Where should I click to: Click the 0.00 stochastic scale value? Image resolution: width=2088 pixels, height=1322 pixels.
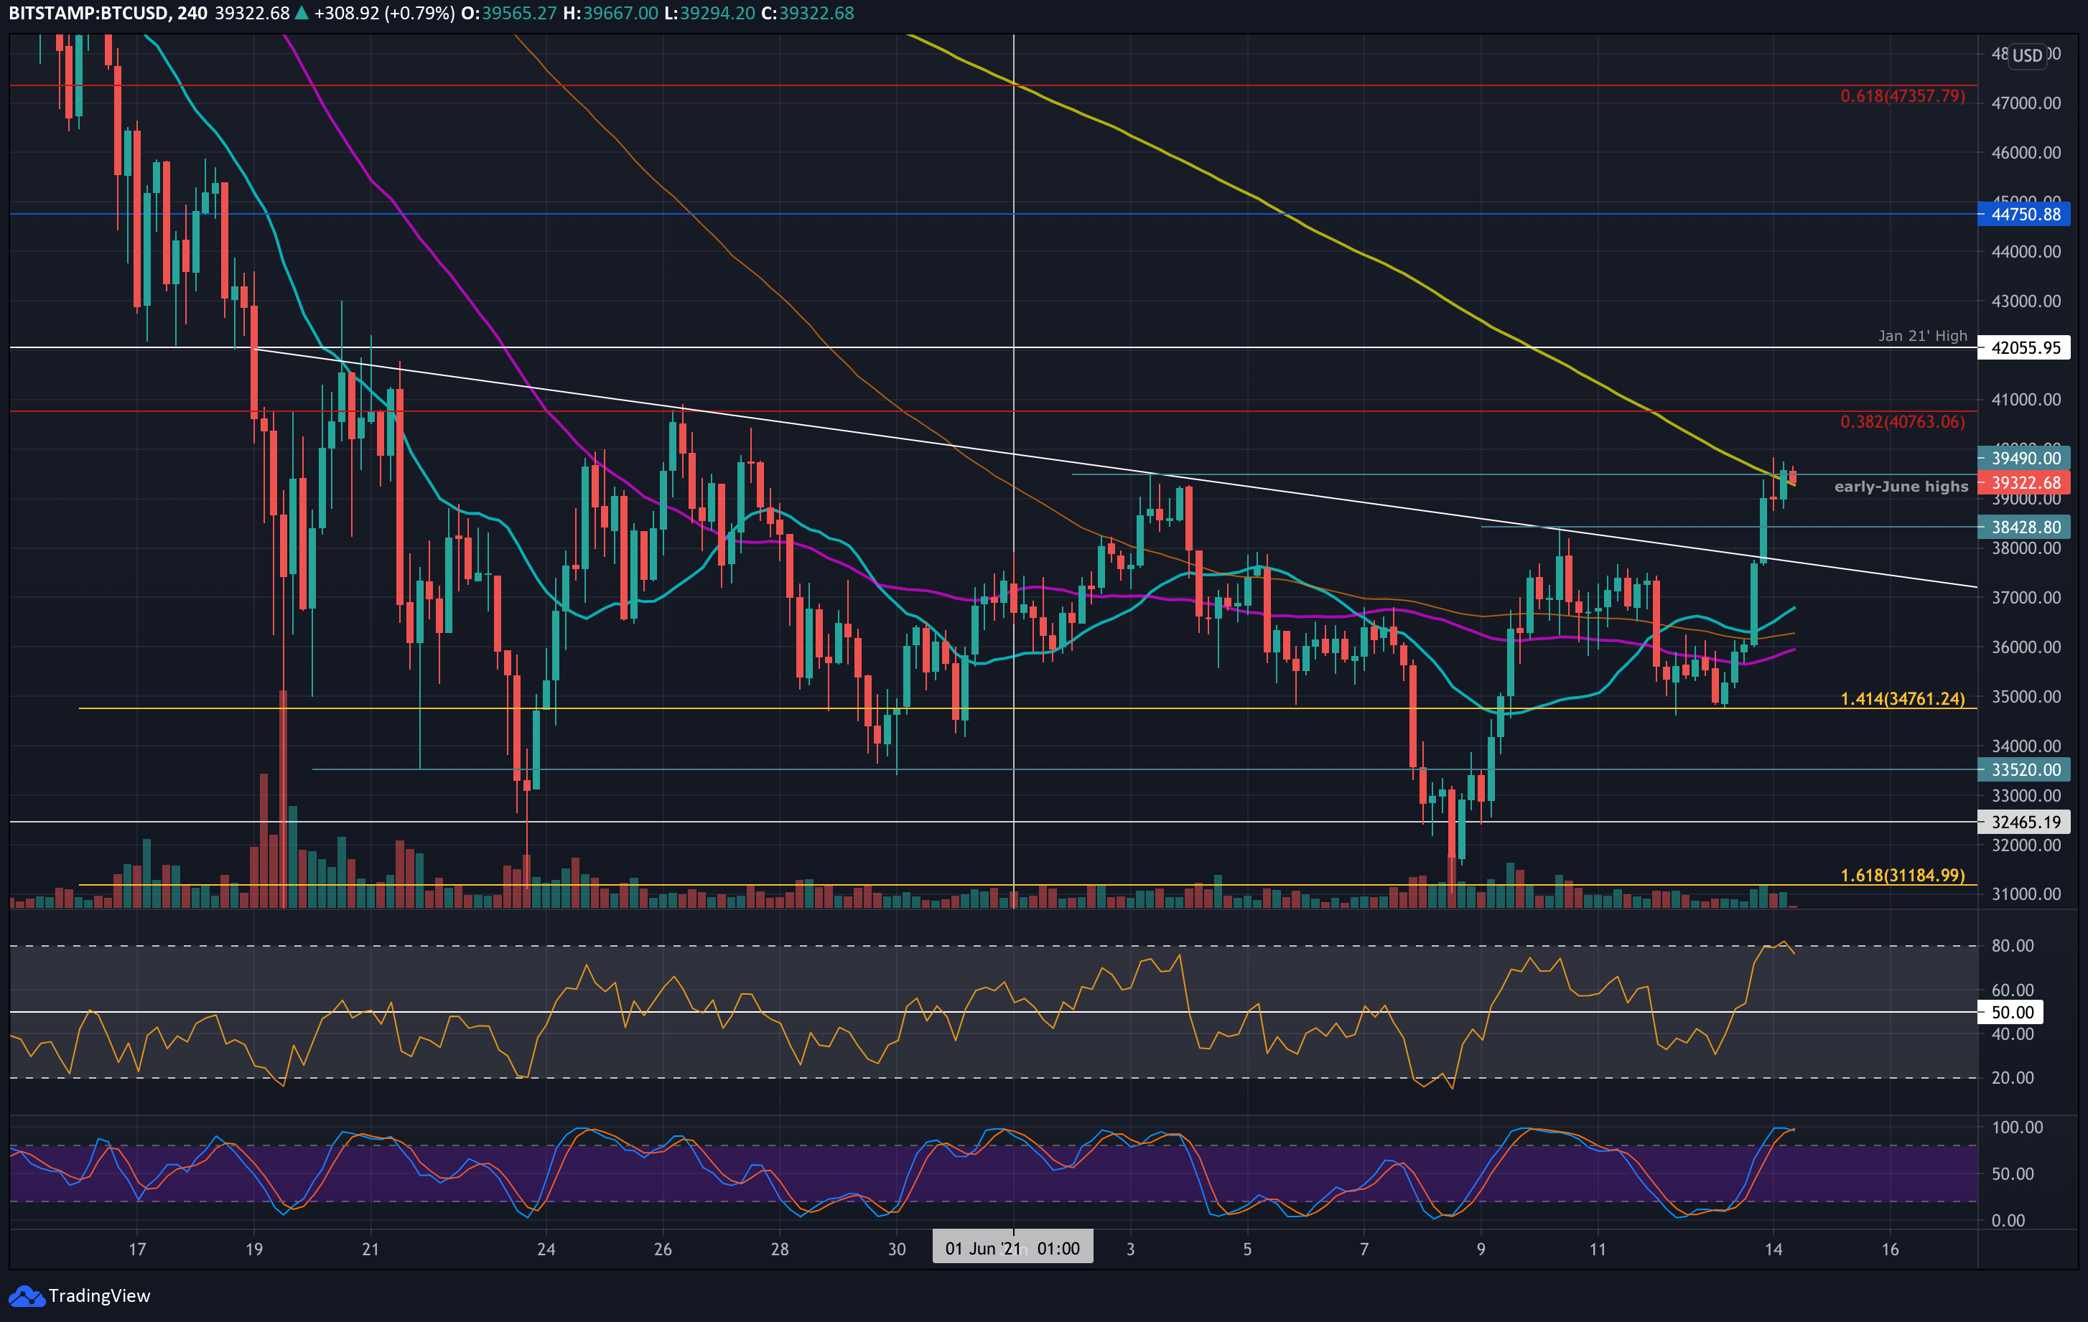pyautogui.click(x=2008, y=1221)
